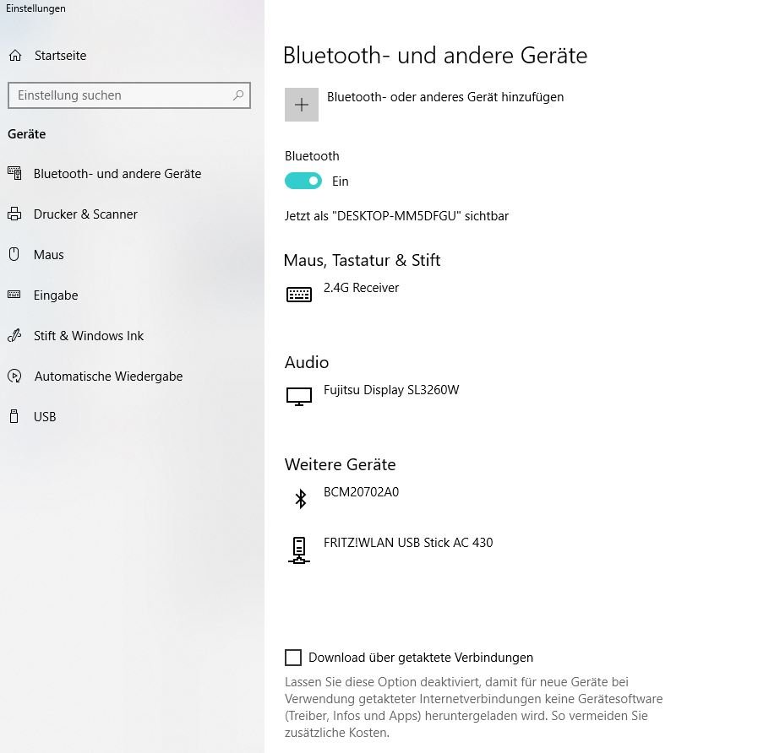Click the network adapter icon for FRITZ!WLAN
758x753 pixels.
coord(298,550)
